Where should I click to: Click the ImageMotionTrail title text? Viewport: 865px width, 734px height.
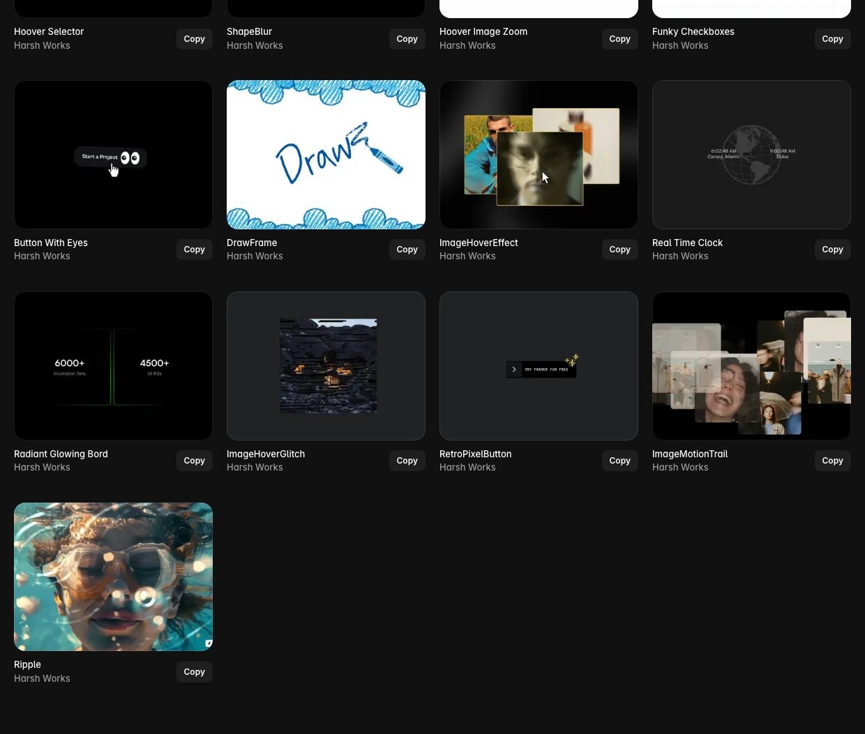click(690, 454)
